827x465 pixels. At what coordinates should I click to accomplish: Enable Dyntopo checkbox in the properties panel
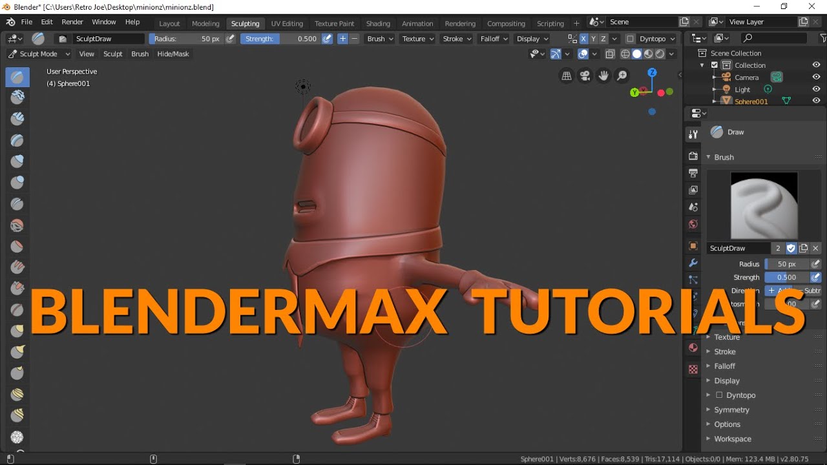click(718, 395)
